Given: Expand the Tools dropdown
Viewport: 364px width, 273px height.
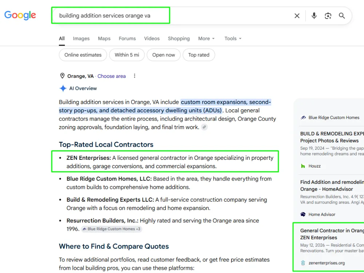Looking at the screenshot, I should tap(233, 39).
